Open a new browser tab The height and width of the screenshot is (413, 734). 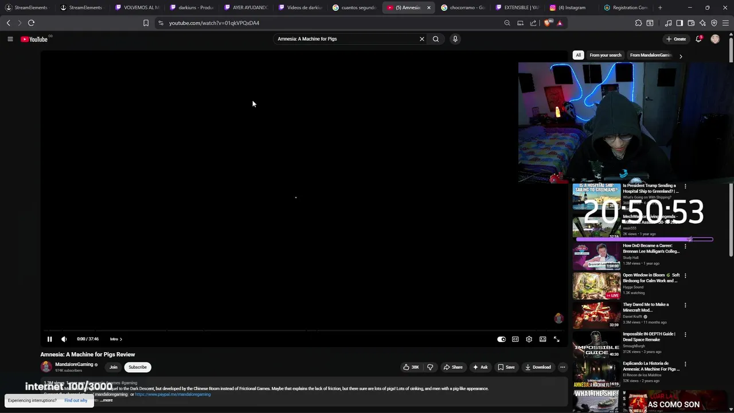tap(660, 7)
